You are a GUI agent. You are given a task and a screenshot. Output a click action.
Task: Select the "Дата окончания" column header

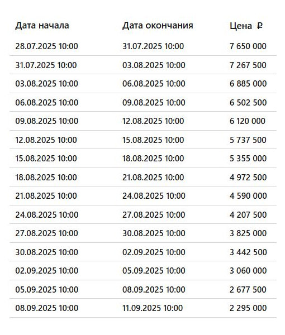click(158, 26)
